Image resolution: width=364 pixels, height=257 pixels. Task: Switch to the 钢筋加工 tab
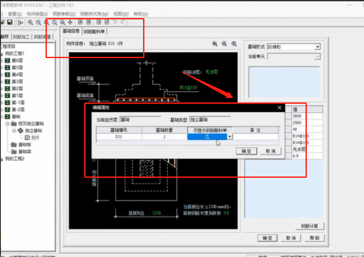coord(21,37)
